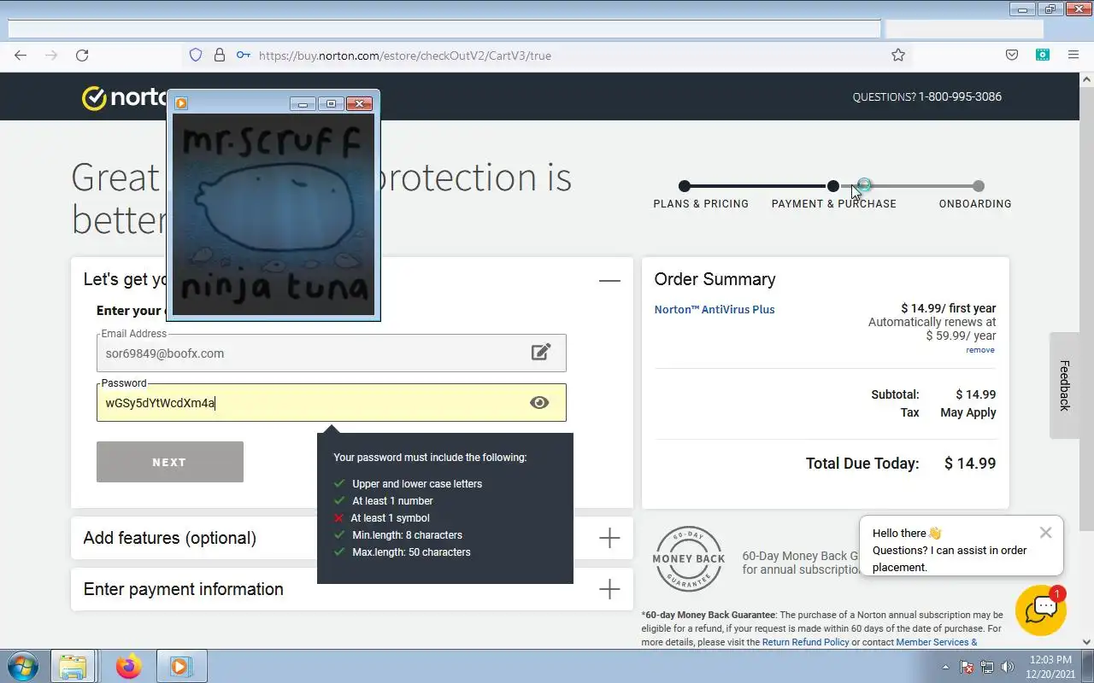
Task: Open the volume speaker tray icon
Action: coord(1008,667)
